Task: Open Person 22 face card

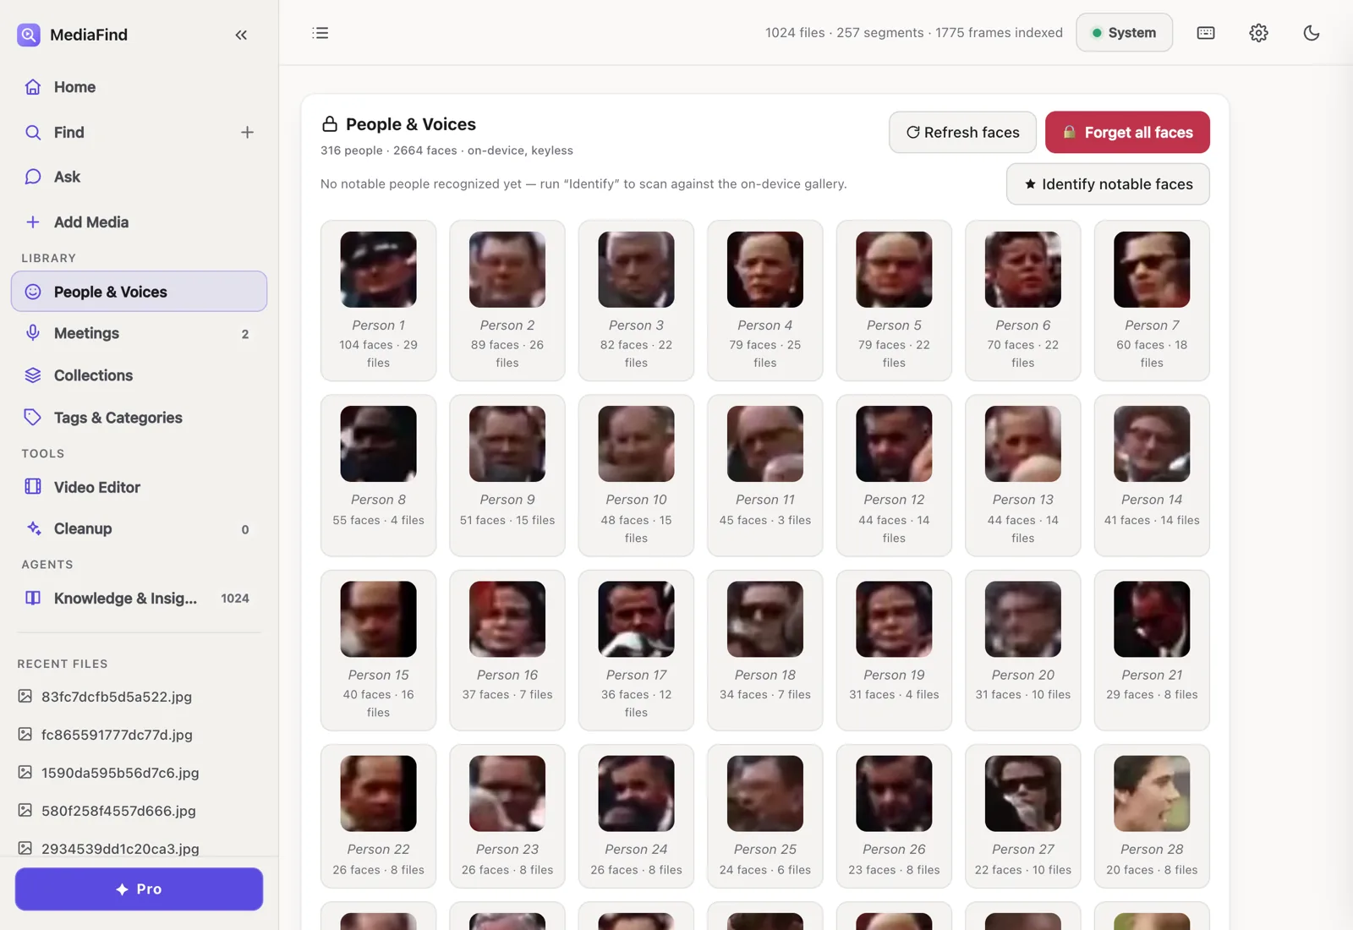Action: (x=379, y=817)
